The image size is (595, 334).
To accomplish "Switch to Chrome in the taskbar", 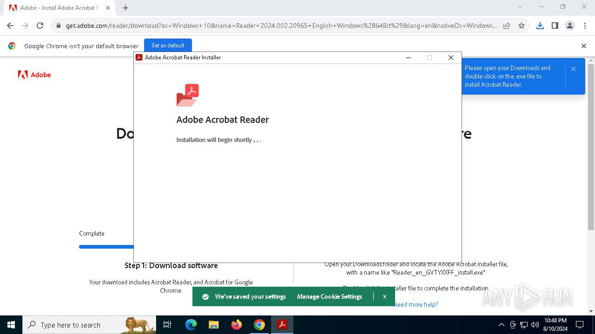I will [259, 325].
